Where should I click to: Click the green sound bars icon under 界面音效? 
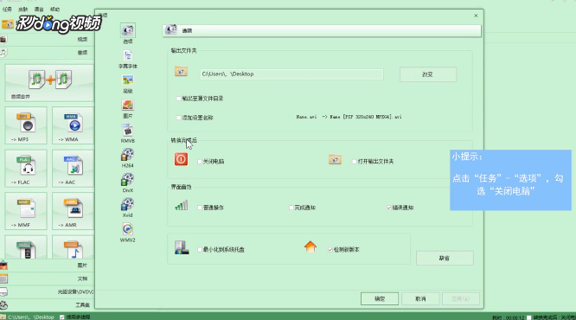coord(182,205)
